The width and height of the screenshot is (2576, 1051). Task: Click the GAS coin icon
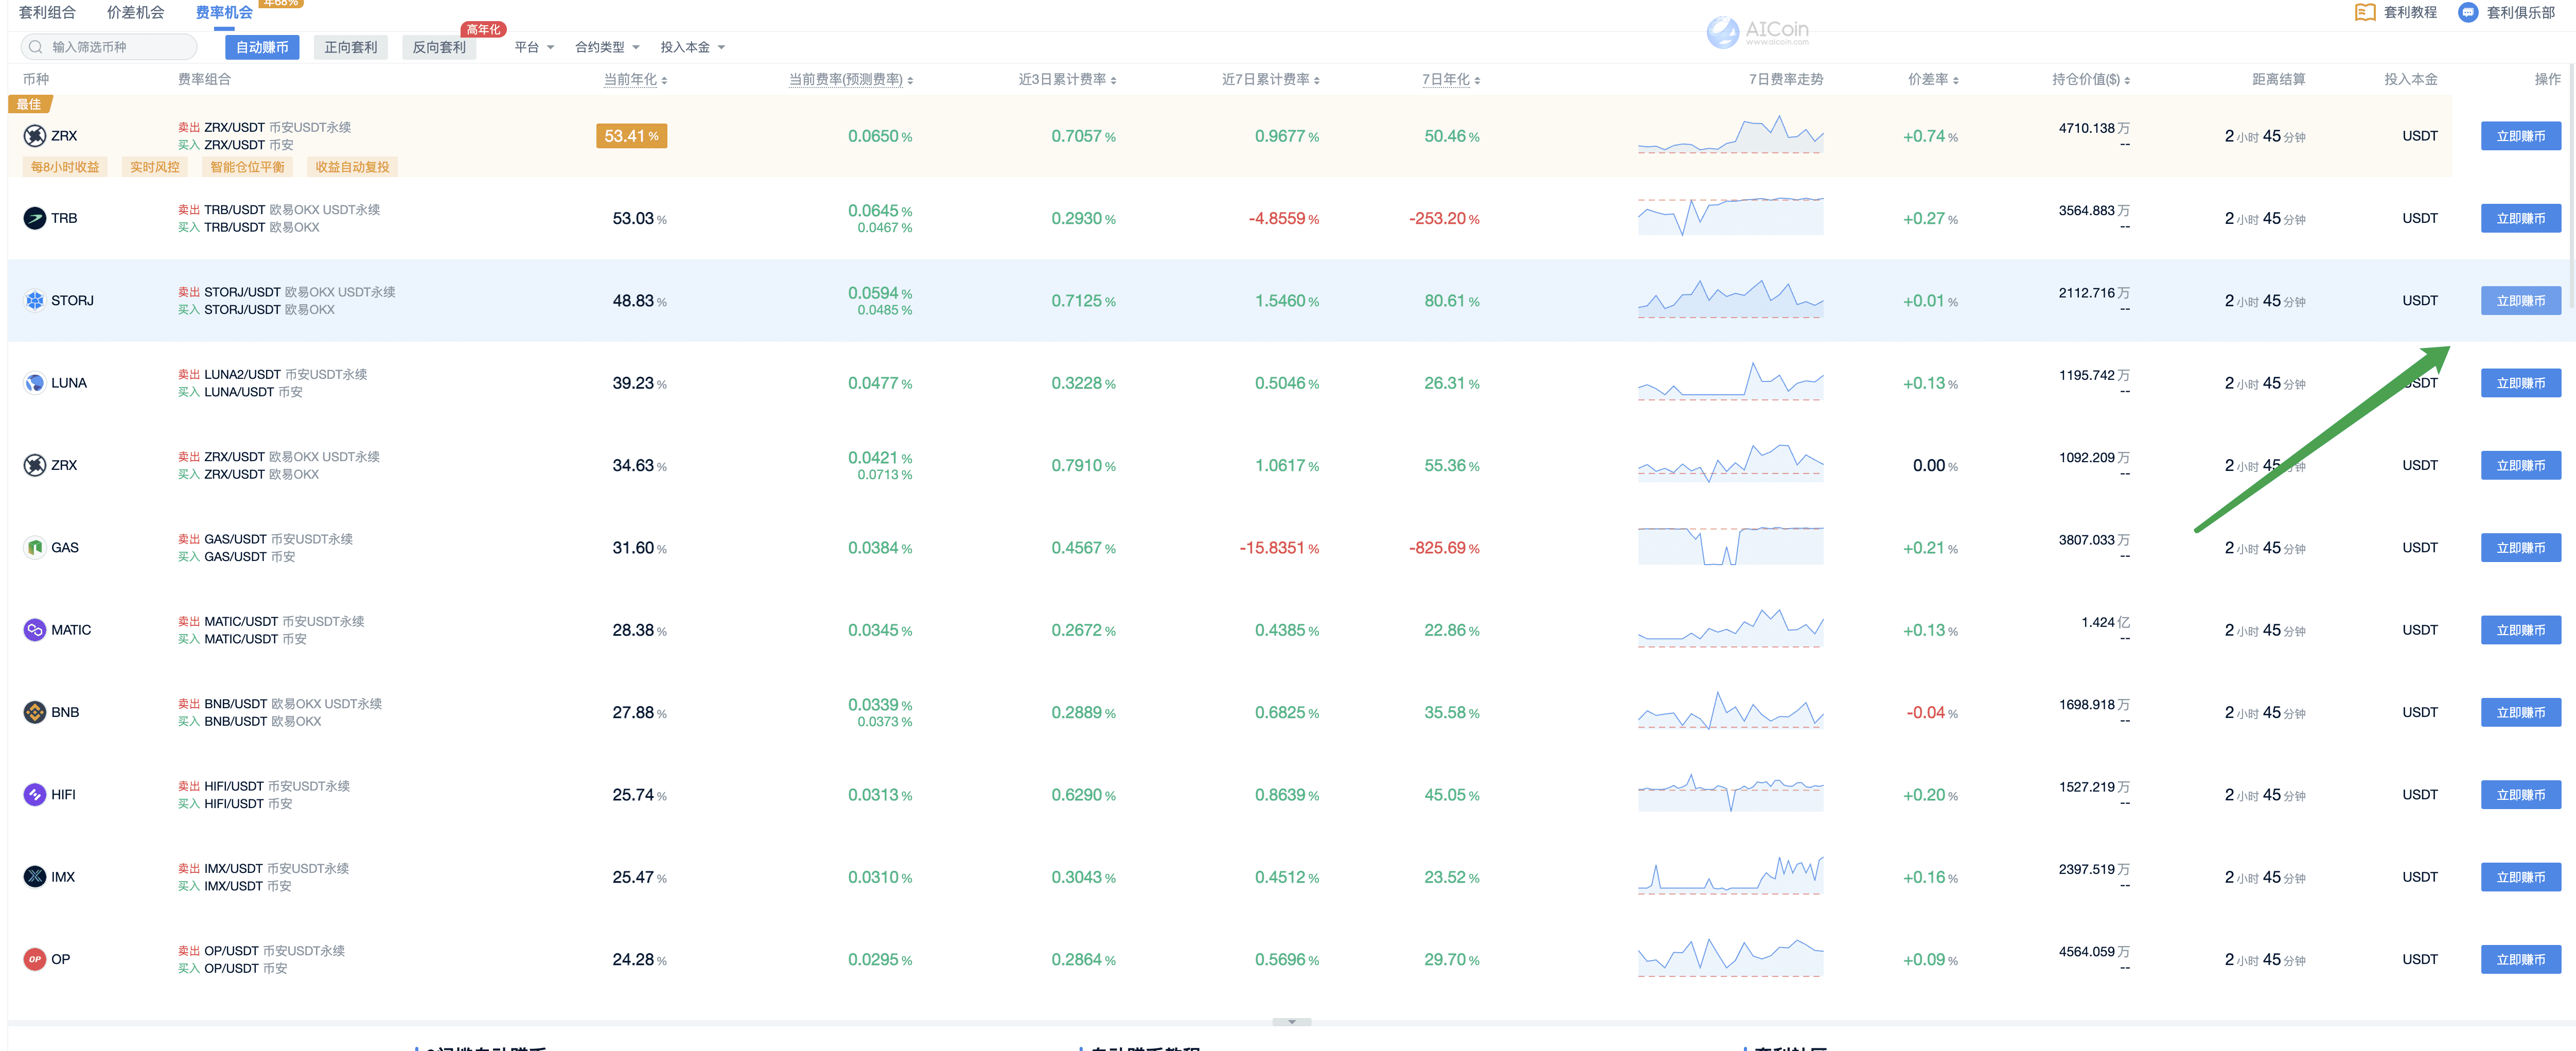tap(35, 547)
